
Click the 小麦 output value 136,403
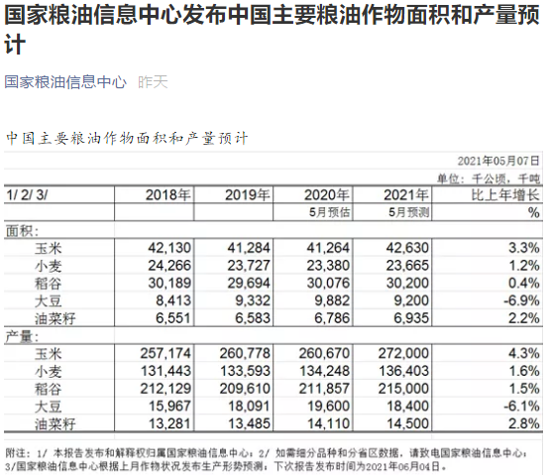403,371
